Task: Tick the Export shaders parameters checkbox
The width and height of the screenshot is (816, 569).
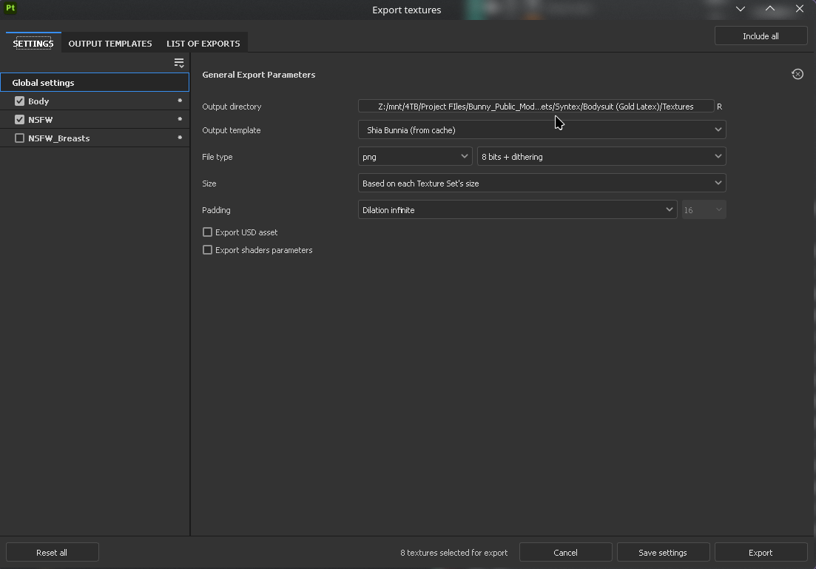Action: tap(208, 250)
